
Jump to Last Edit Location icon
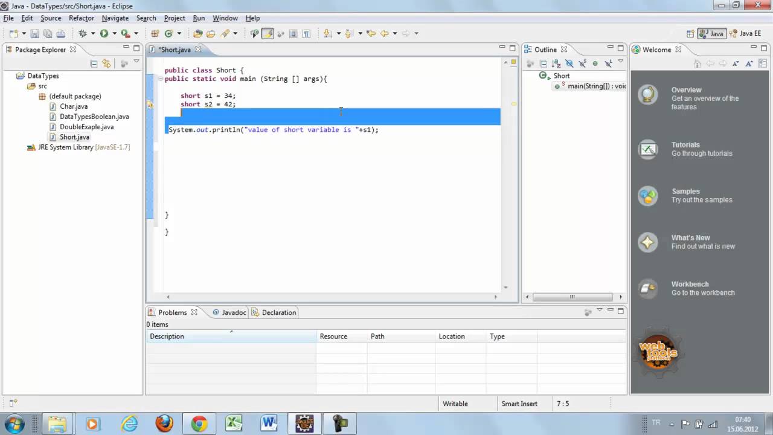[x=371, y=34]
